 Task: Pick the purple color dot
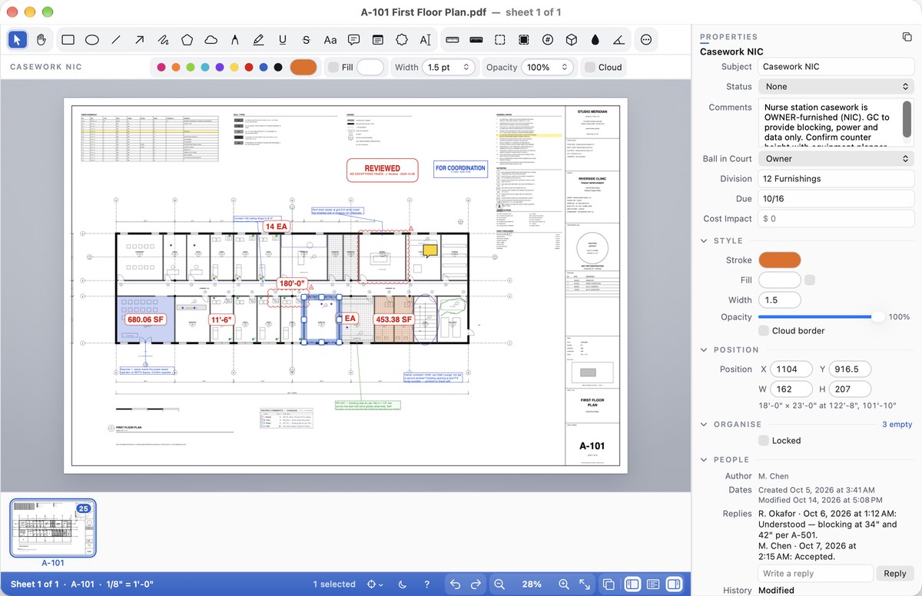pos(220,68)
